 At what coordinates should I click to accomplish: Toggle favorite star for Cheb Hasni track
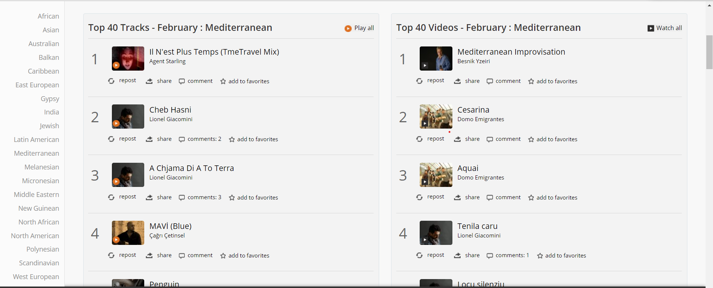(x=232, y=139)
